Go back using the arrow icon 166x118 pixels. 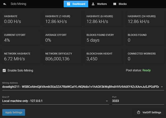tap(5, 4)
